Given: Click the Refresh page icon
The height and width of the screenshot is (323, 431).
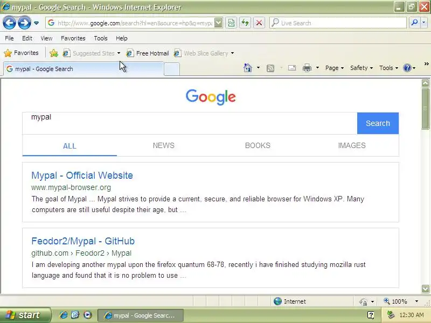Looking at the screenshot, I should point(245,23).
